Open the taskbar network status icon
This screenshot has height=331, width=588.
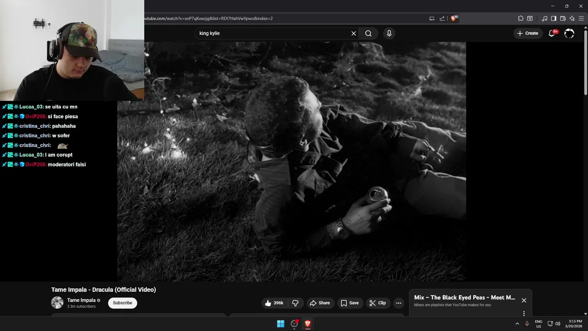coord(550,324)
